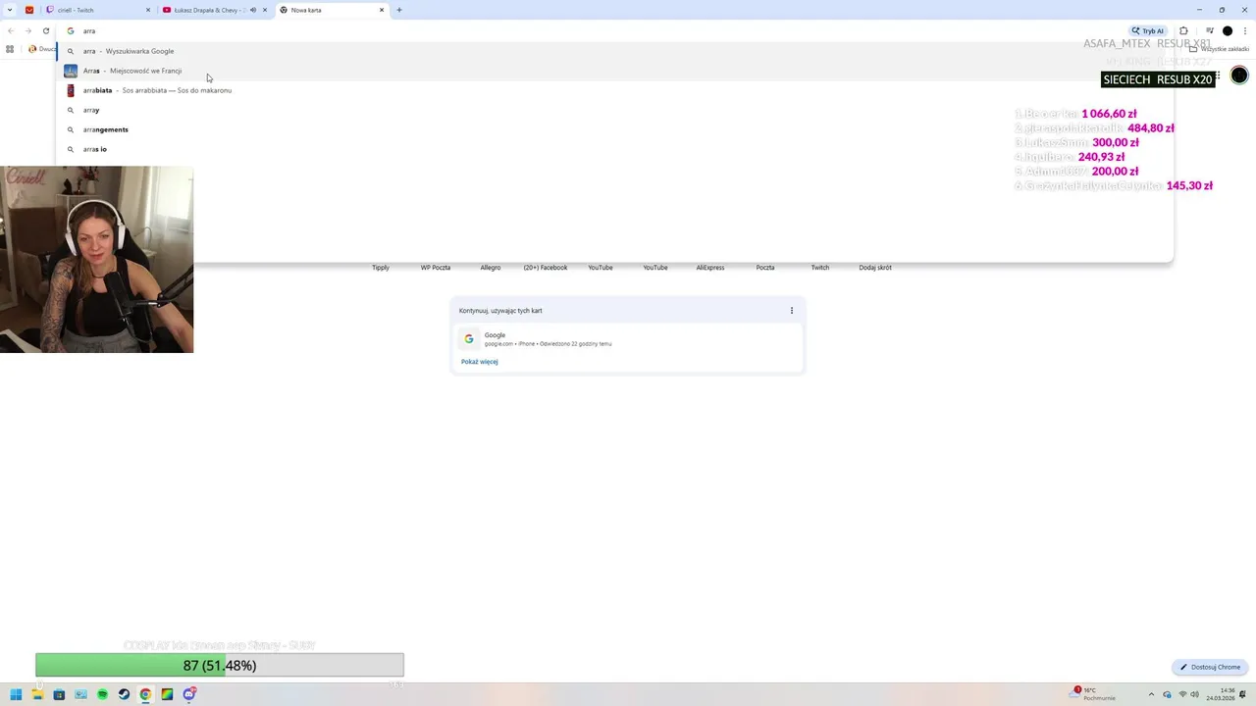Mute the Łukasz Drapała tab speaker icon
Image resolution: width=1256 pixels, height=706 pixels.
tap(253, 10)
